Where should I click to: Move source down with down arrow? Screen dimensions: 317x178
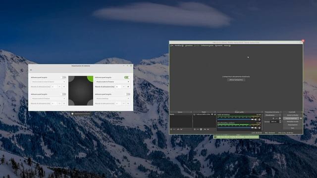[x=208, y=130]
